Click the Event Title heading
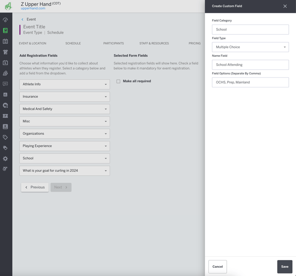 [x=34, y=27]
